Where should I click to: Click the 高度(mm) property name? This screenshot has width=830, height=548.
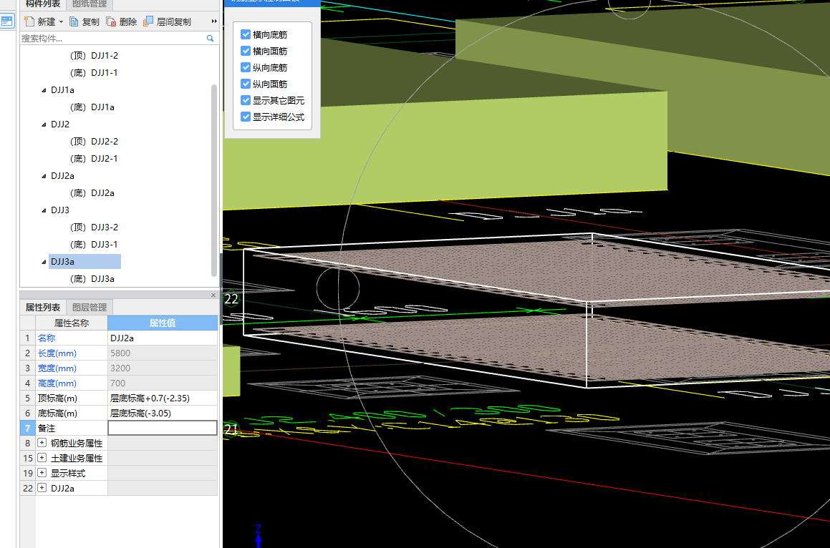[57, 383]
